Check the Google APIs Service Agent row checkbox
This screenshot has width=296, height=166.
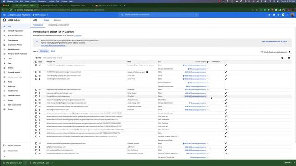coord(36,72)
